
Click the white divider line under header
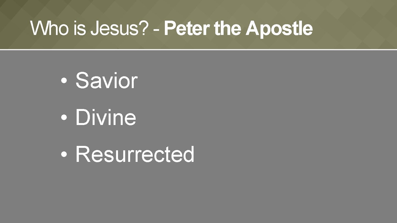pos(198,50)
